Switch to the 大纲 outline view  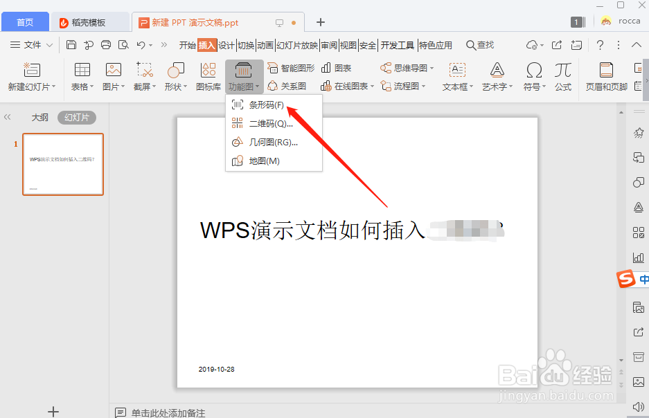[39, 118]
